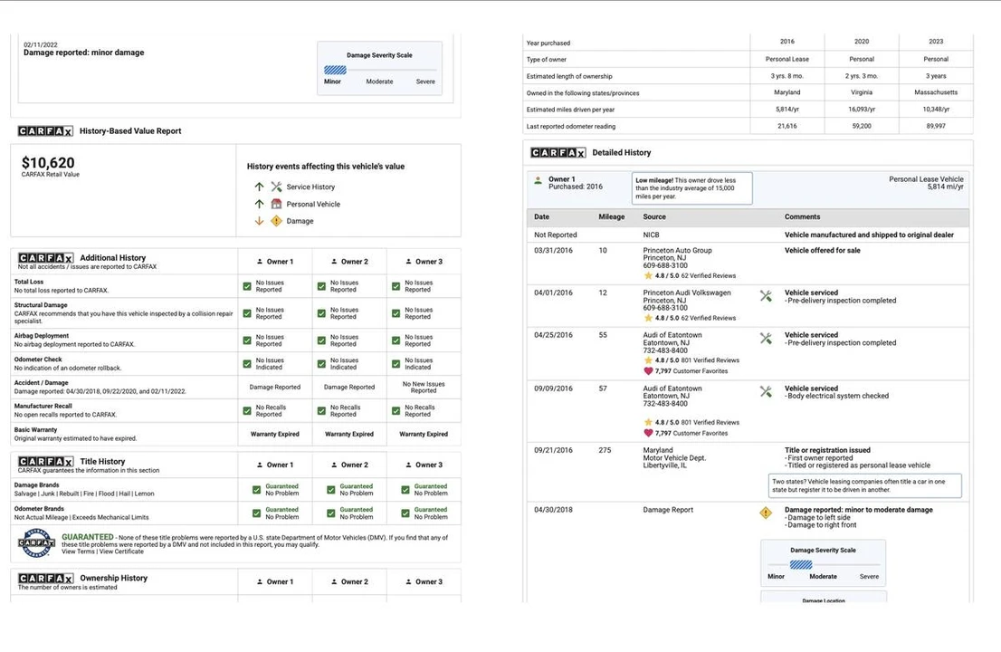
Task: Click Owner 2 person icon in Additional History
Action: pos(334,261)
